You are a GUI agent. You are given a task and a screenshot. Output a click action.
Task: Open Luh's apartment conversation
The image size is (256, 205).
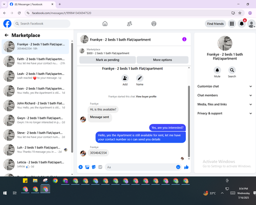click(x=35, y=150)
